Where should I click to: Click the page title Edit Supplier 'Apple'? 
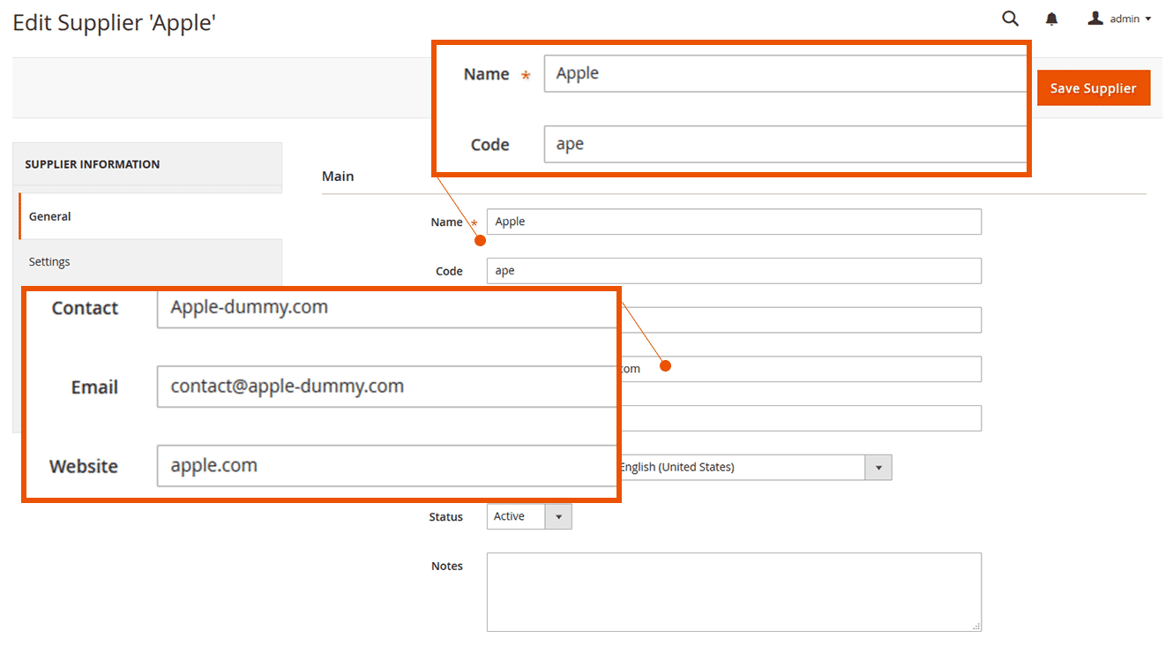[114, 23]
